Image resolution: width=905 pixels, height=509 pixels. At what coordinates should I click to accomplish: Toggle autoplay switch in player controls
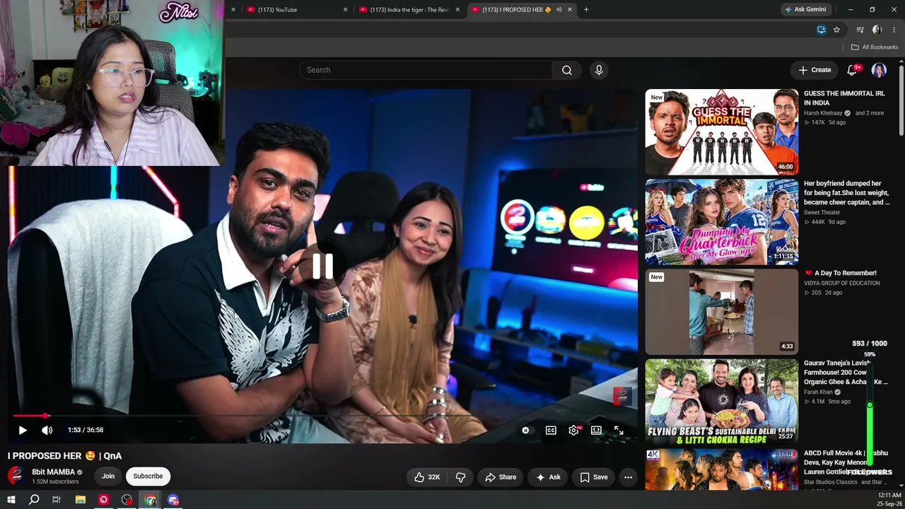[525, 430]
